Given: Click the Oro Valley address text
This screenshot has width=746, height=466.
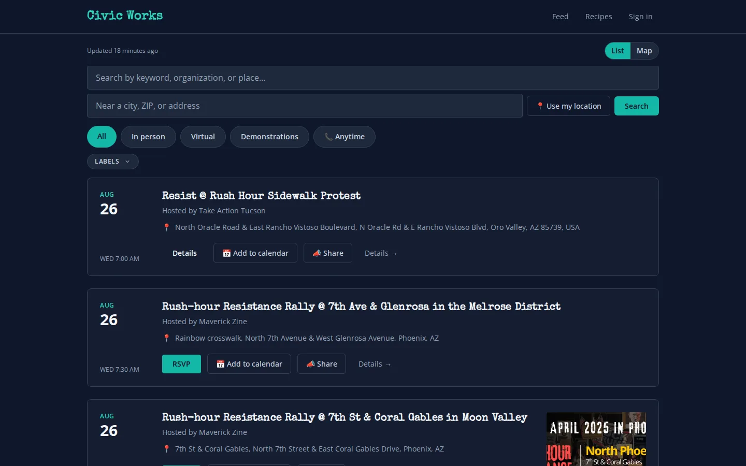Looking at the screenshot, I should 377,227.
